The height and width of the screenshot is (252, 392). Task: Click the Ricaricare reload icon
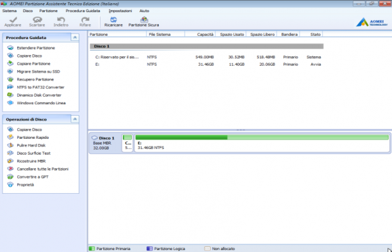coord(113,20)
